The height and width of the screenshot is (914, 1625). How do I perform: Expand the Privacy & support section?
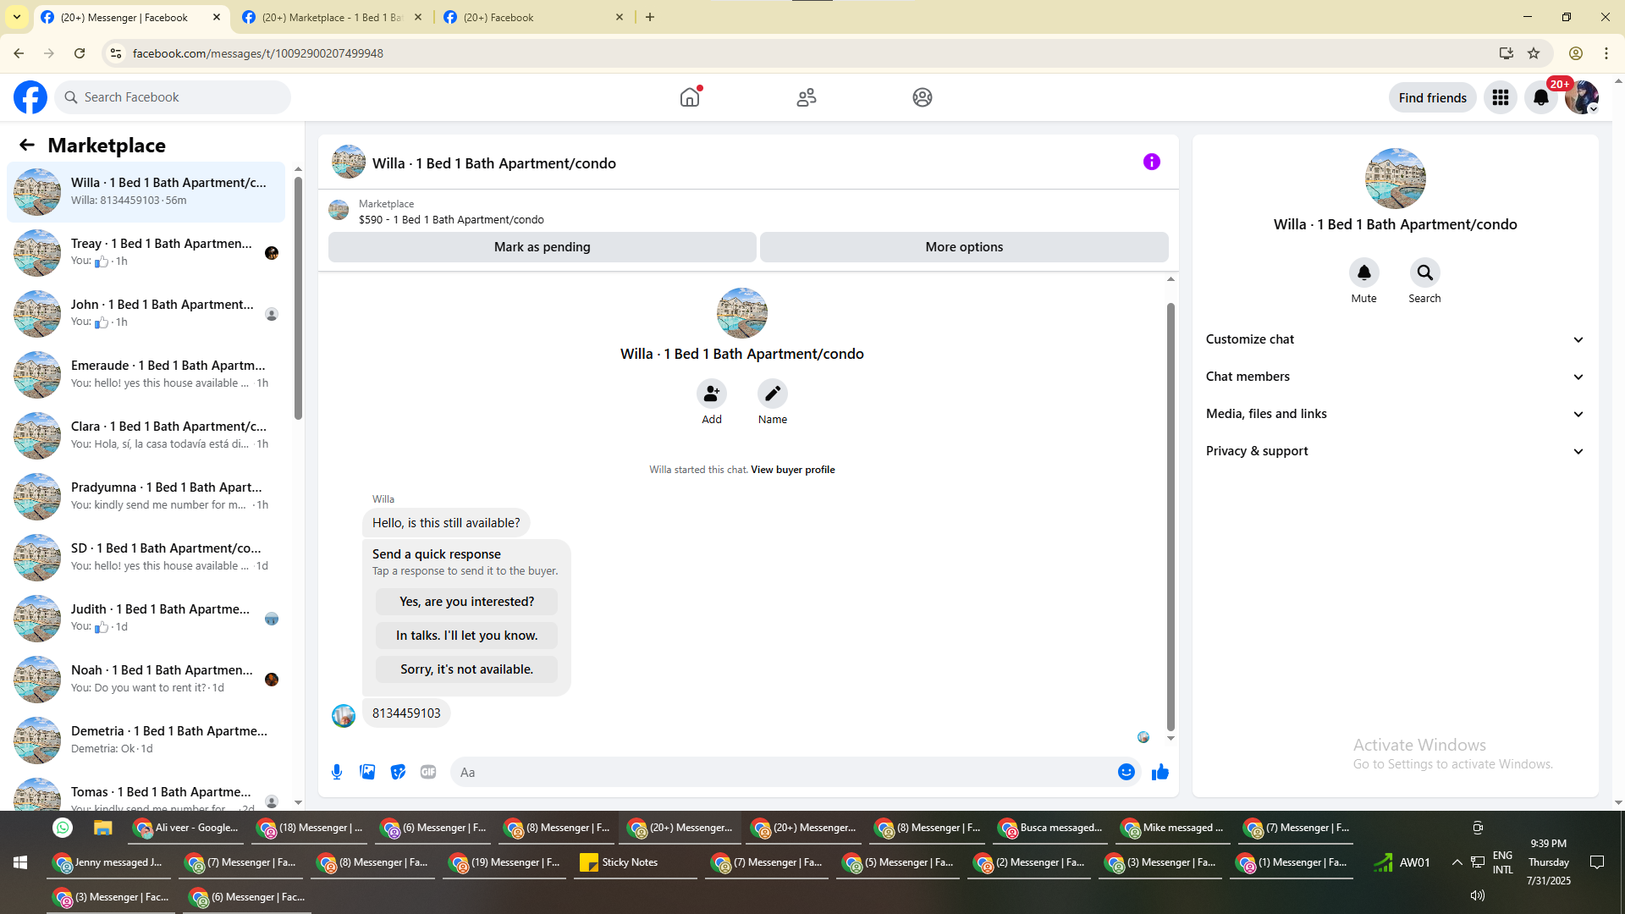(1394, 451)
